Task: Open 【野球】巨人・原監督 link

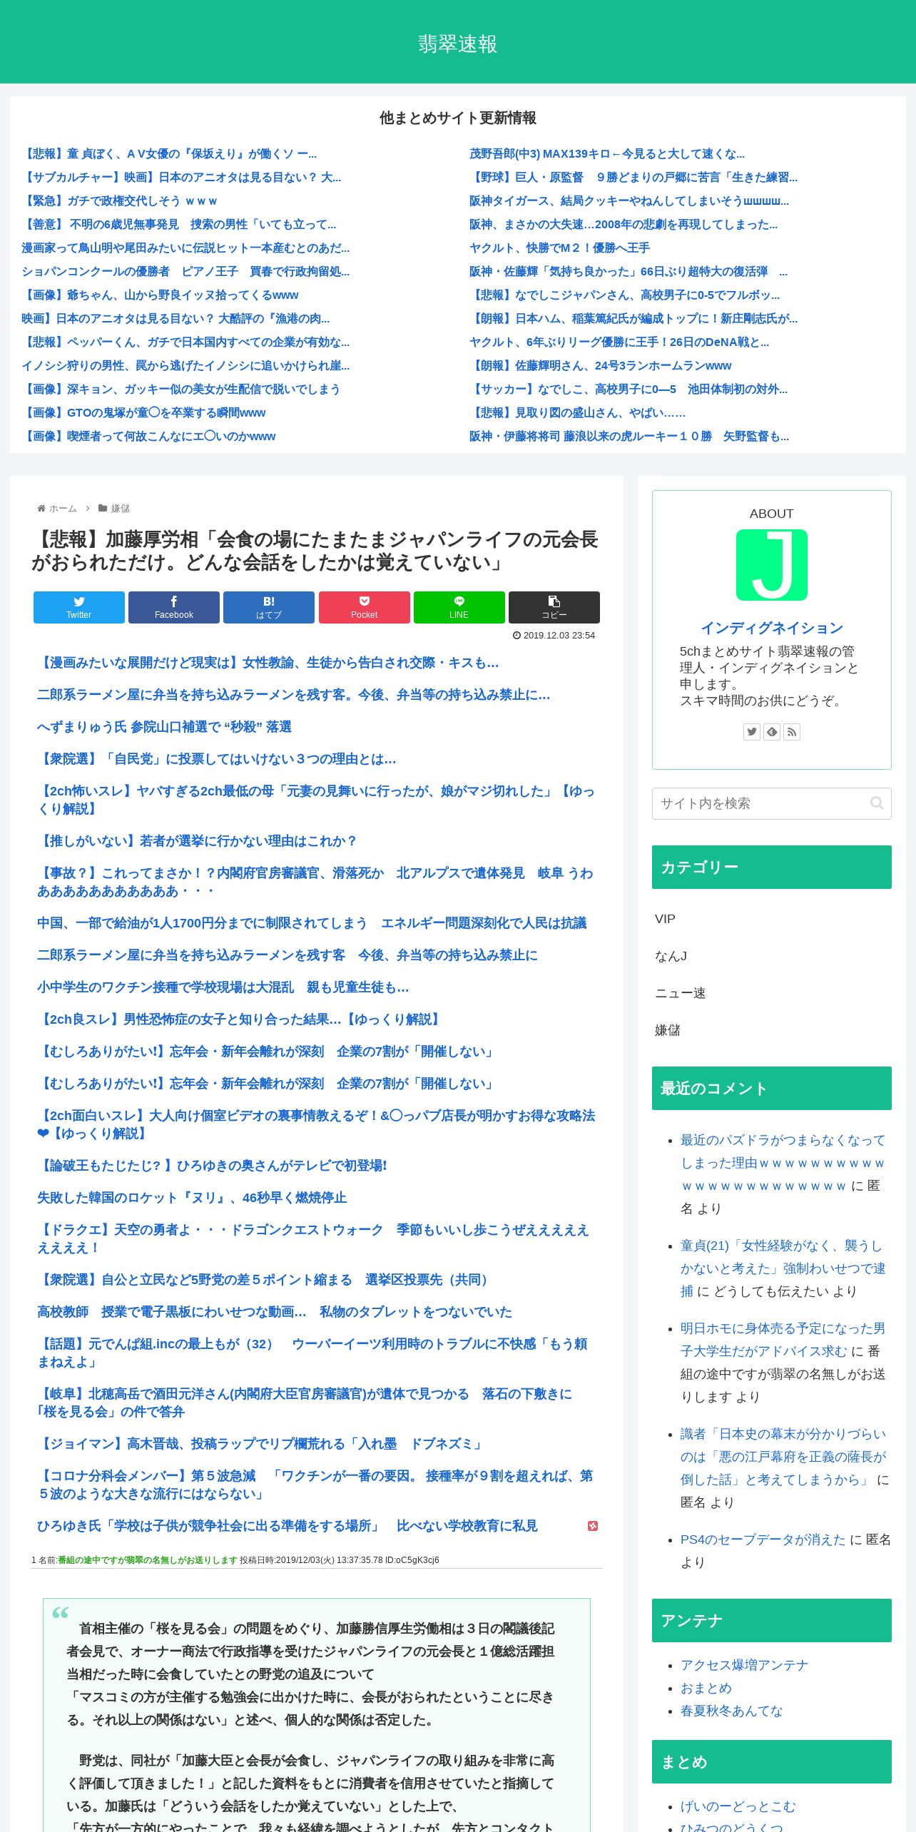Action: (x=633, y=178)
